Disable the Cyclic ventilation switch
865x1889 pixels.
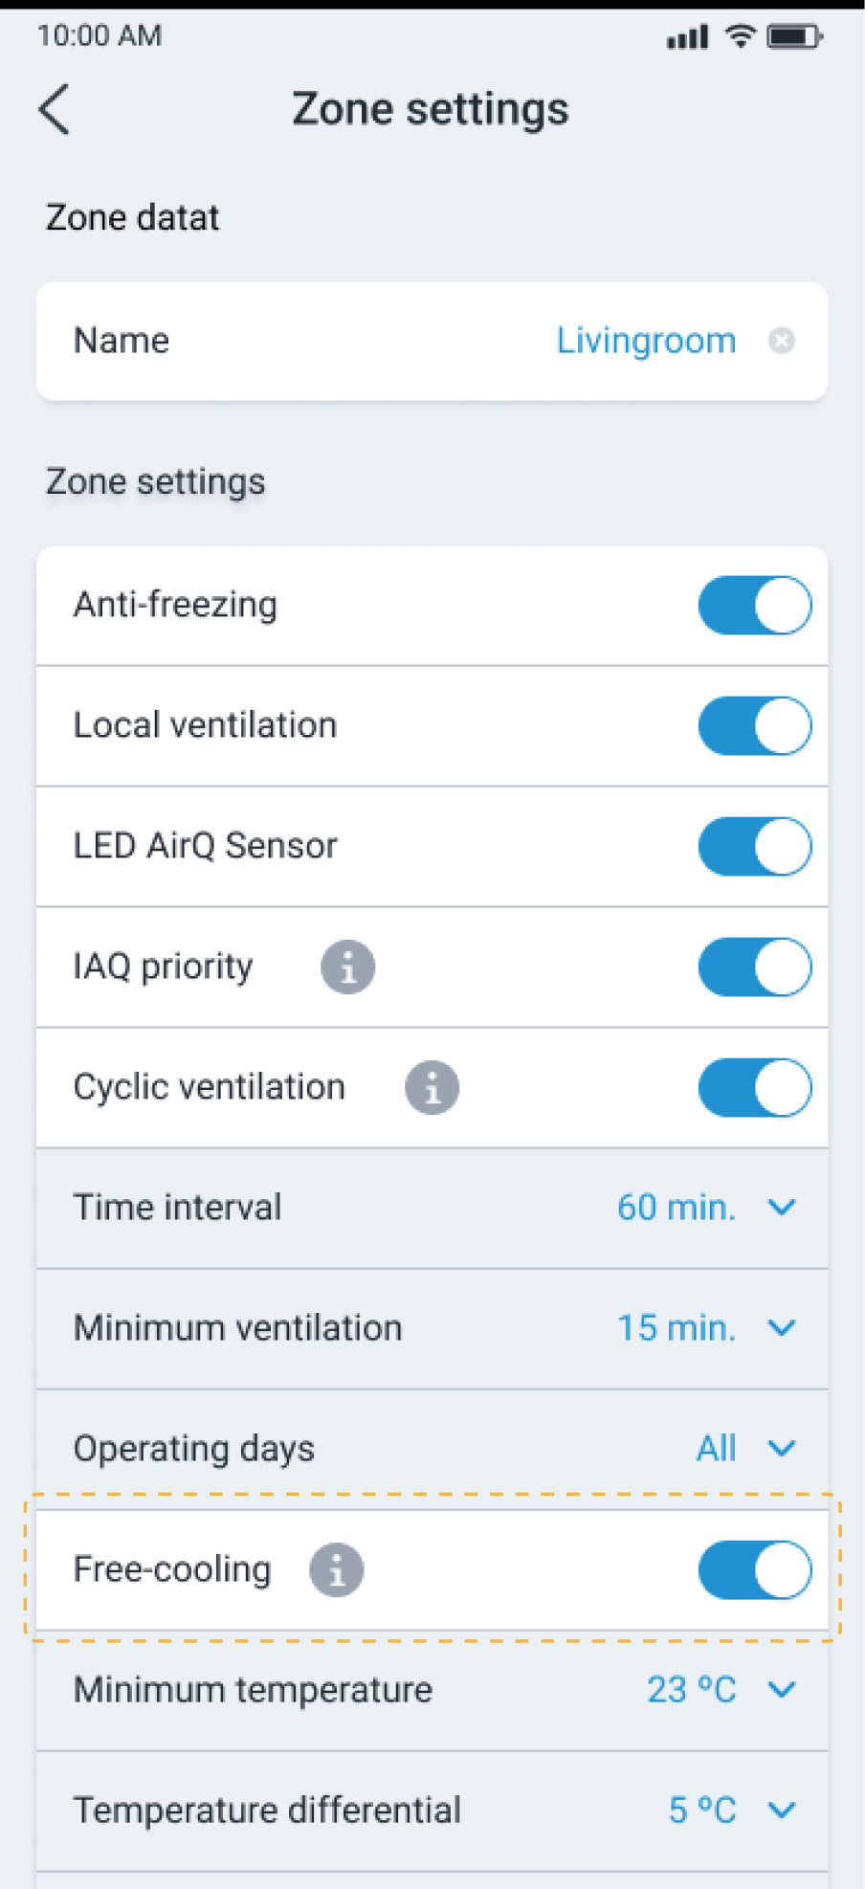click(x=755, y=1087)
